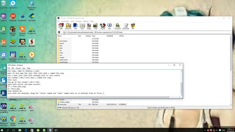This screenshot has width=235, height=132.
Task: Open Notepad File menu
Action: pos(9,68)
